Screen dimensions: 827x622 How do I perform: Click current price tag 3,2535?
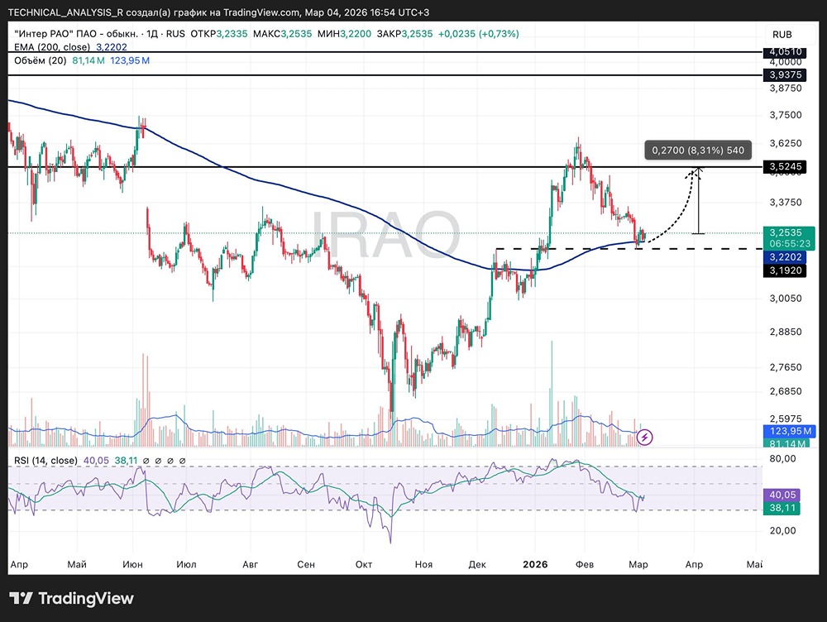click(789, 237)
